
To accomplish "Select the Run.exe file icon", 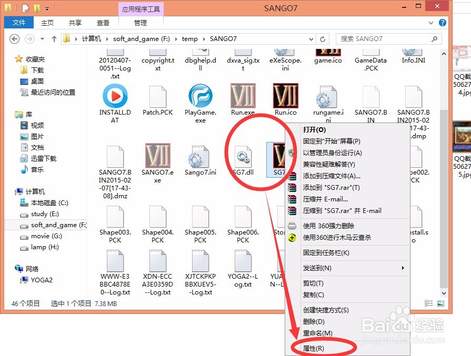I will (x=242, y=96).
